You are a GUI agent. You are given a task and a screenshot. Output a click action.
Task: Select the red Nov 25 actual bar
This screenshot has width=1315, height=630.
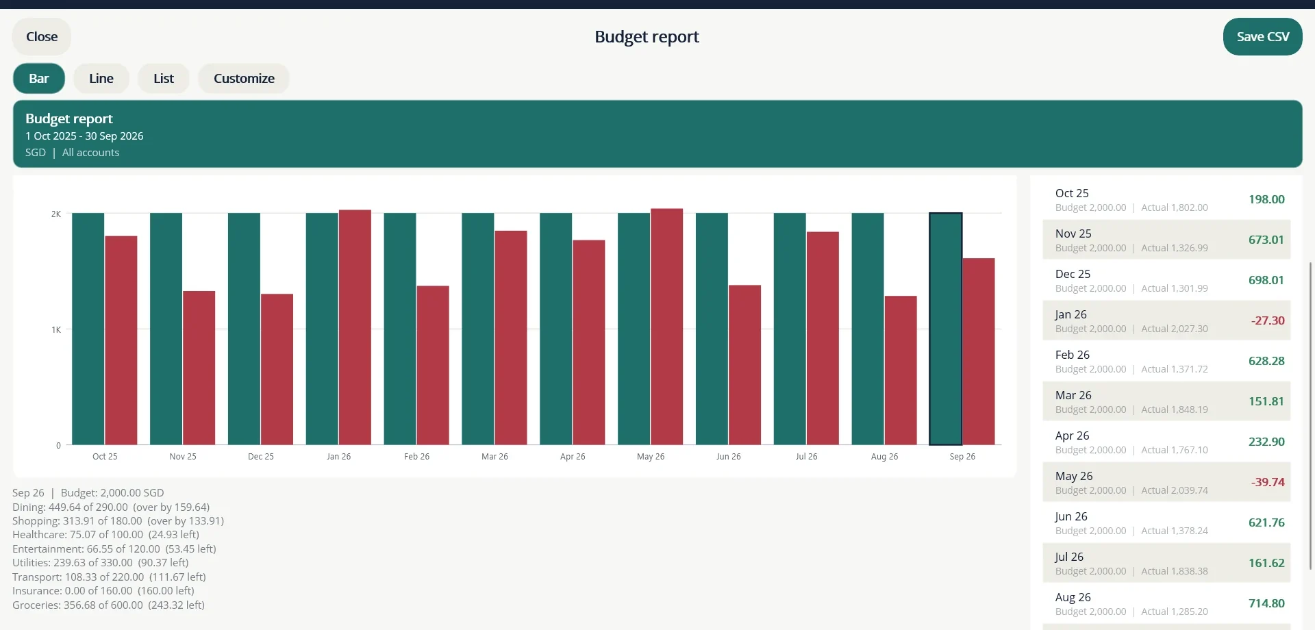click(x=199, y=368)
